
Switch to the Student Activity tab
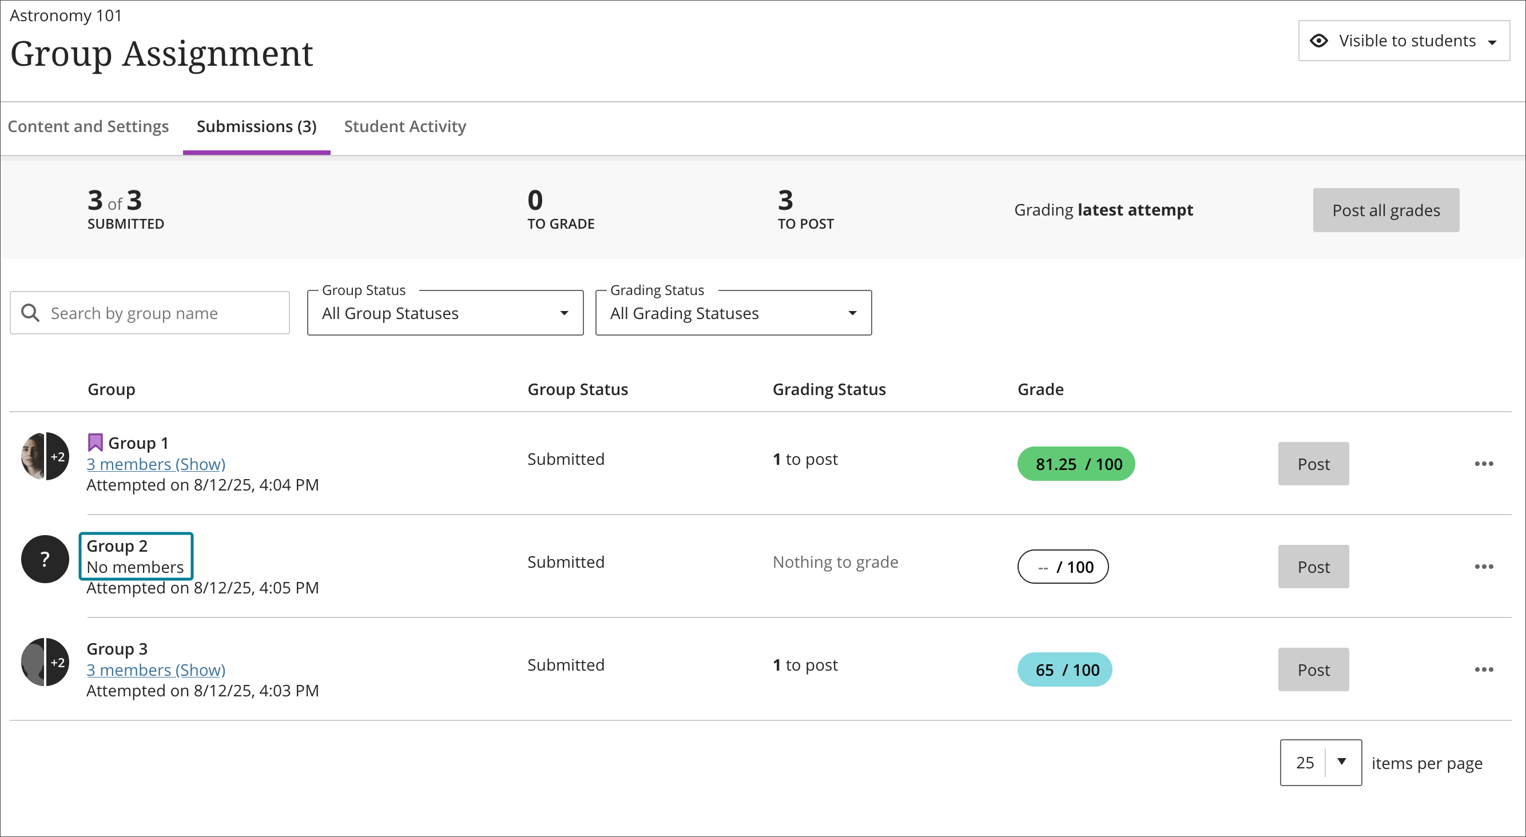[404, 126]
